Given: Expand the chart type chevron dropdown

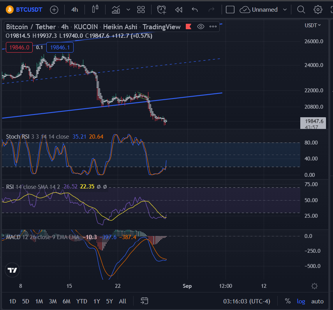Looking at the screenshot, I should 127,9.
